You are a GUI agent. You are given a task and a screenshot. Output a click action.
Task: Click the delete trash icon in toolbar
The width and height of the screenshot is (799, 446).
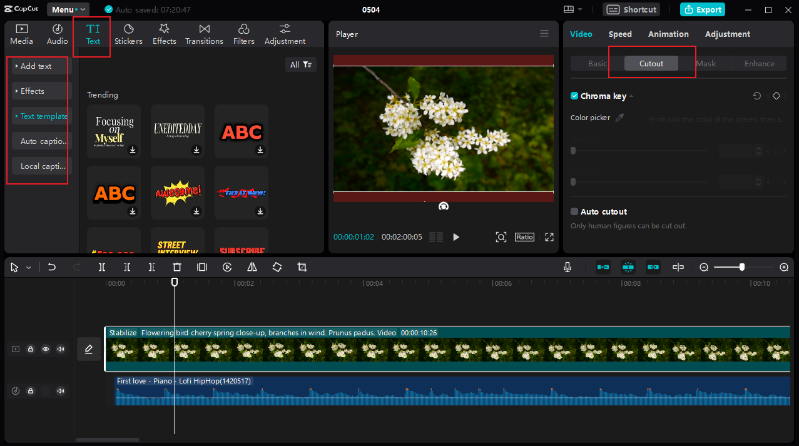point(177,267)
